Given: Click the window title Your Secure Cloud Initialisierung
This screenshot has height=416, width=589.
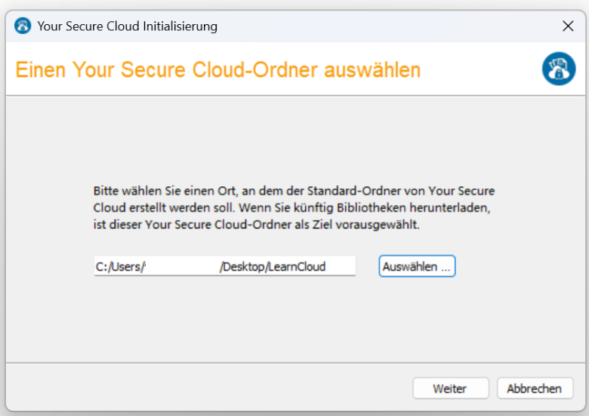Looking at the screenshot, I should pyautogui.click(x=128, y=26).
